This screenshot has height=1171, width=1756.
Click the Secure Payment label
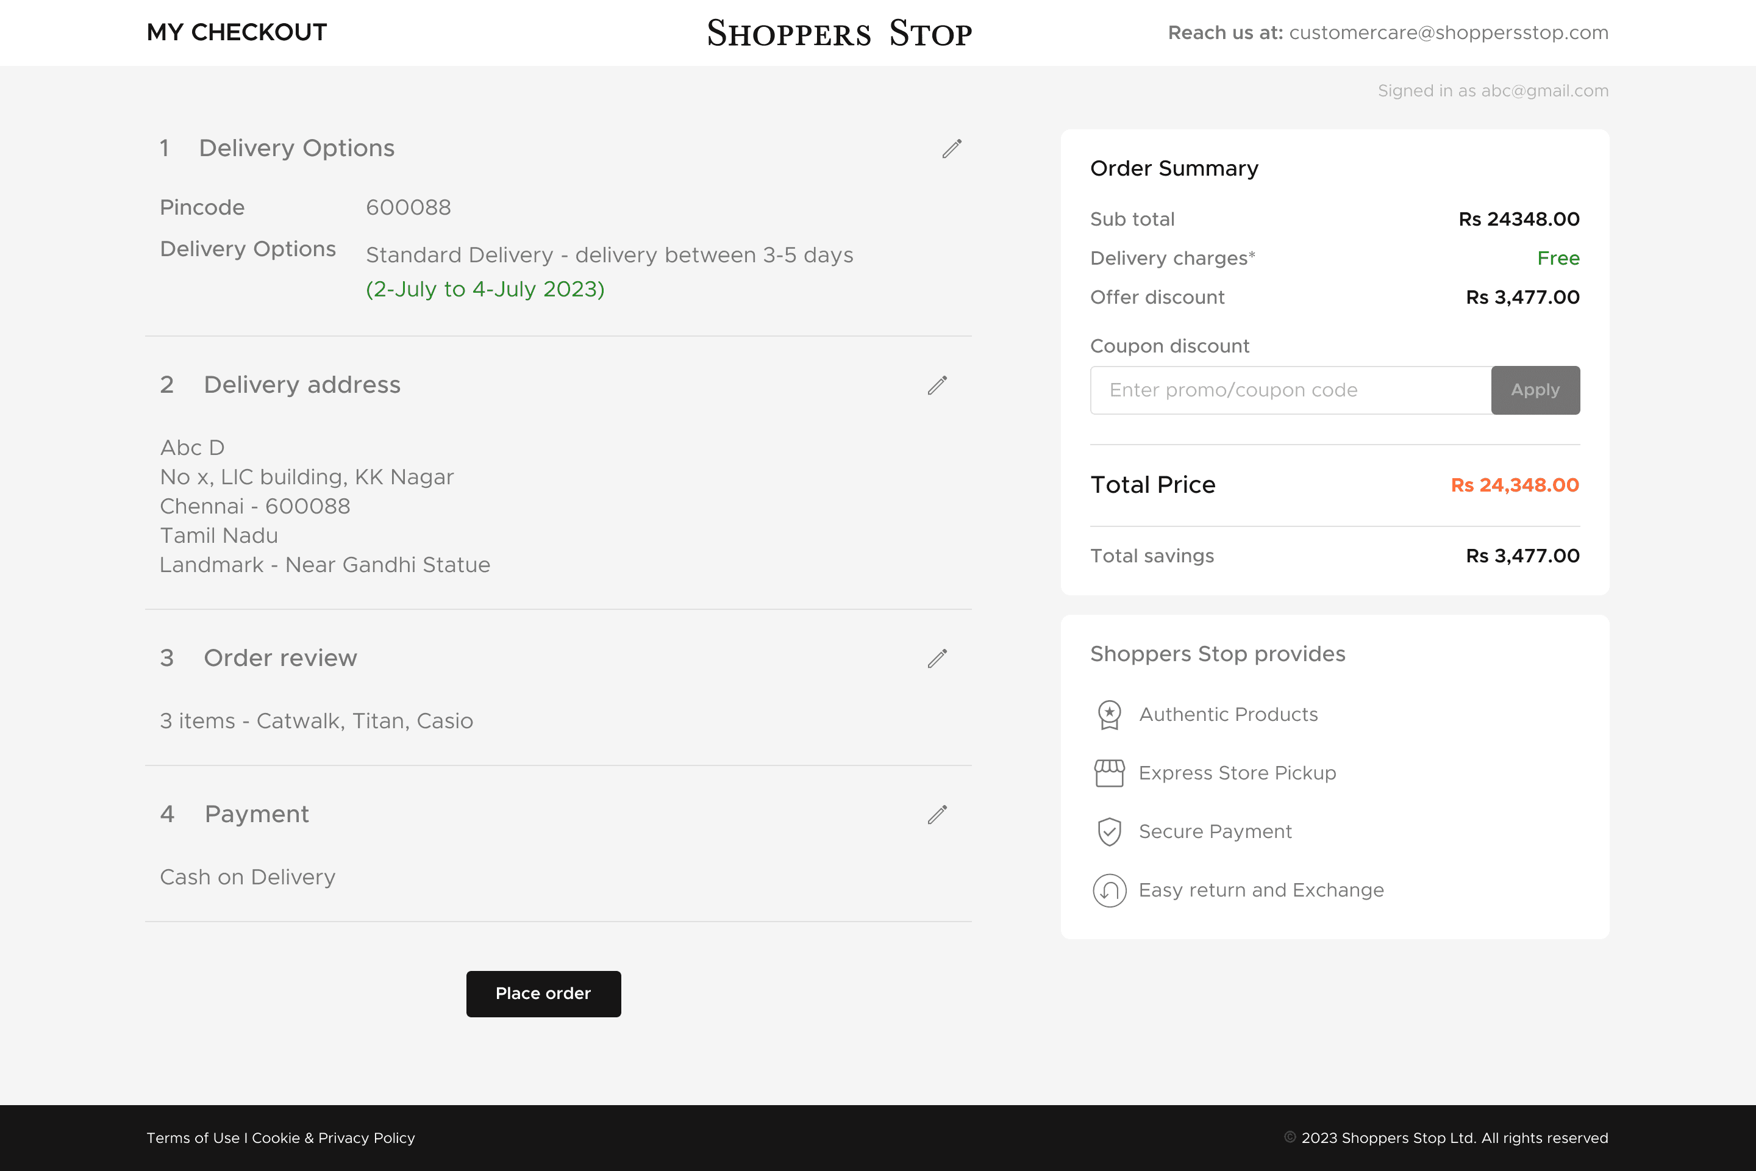pos(1215,832)
